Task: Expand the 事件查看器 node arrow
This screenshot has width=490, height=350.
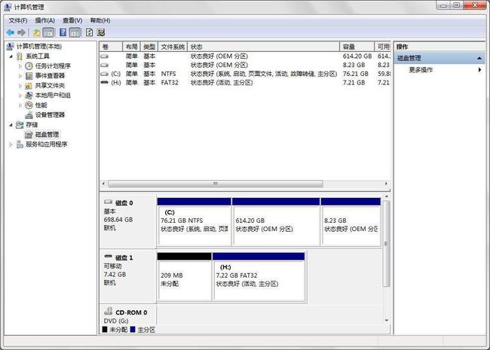Action: click(20, 76)
